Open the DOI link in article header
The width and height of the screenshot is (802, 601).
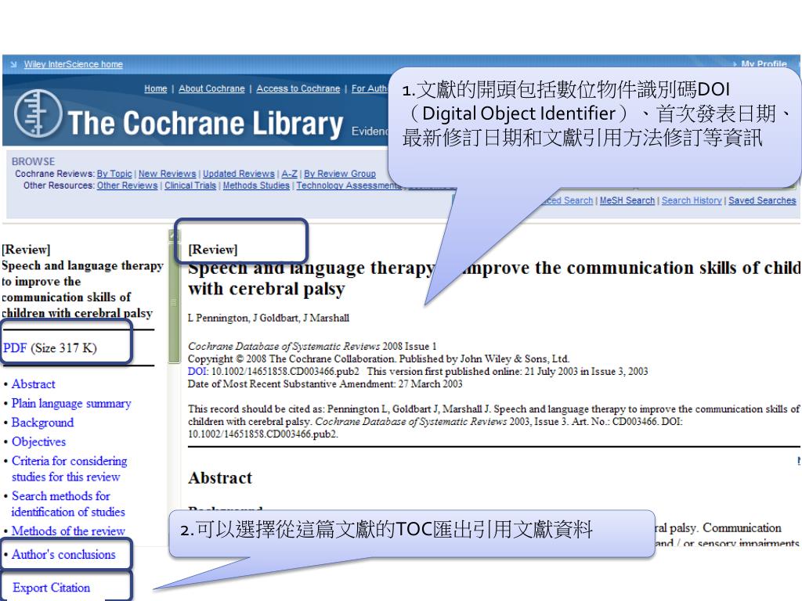pos(197,372)
